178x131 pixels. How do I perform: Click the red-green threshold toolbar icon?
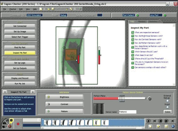pyautogui.click(x=80, y=9)
